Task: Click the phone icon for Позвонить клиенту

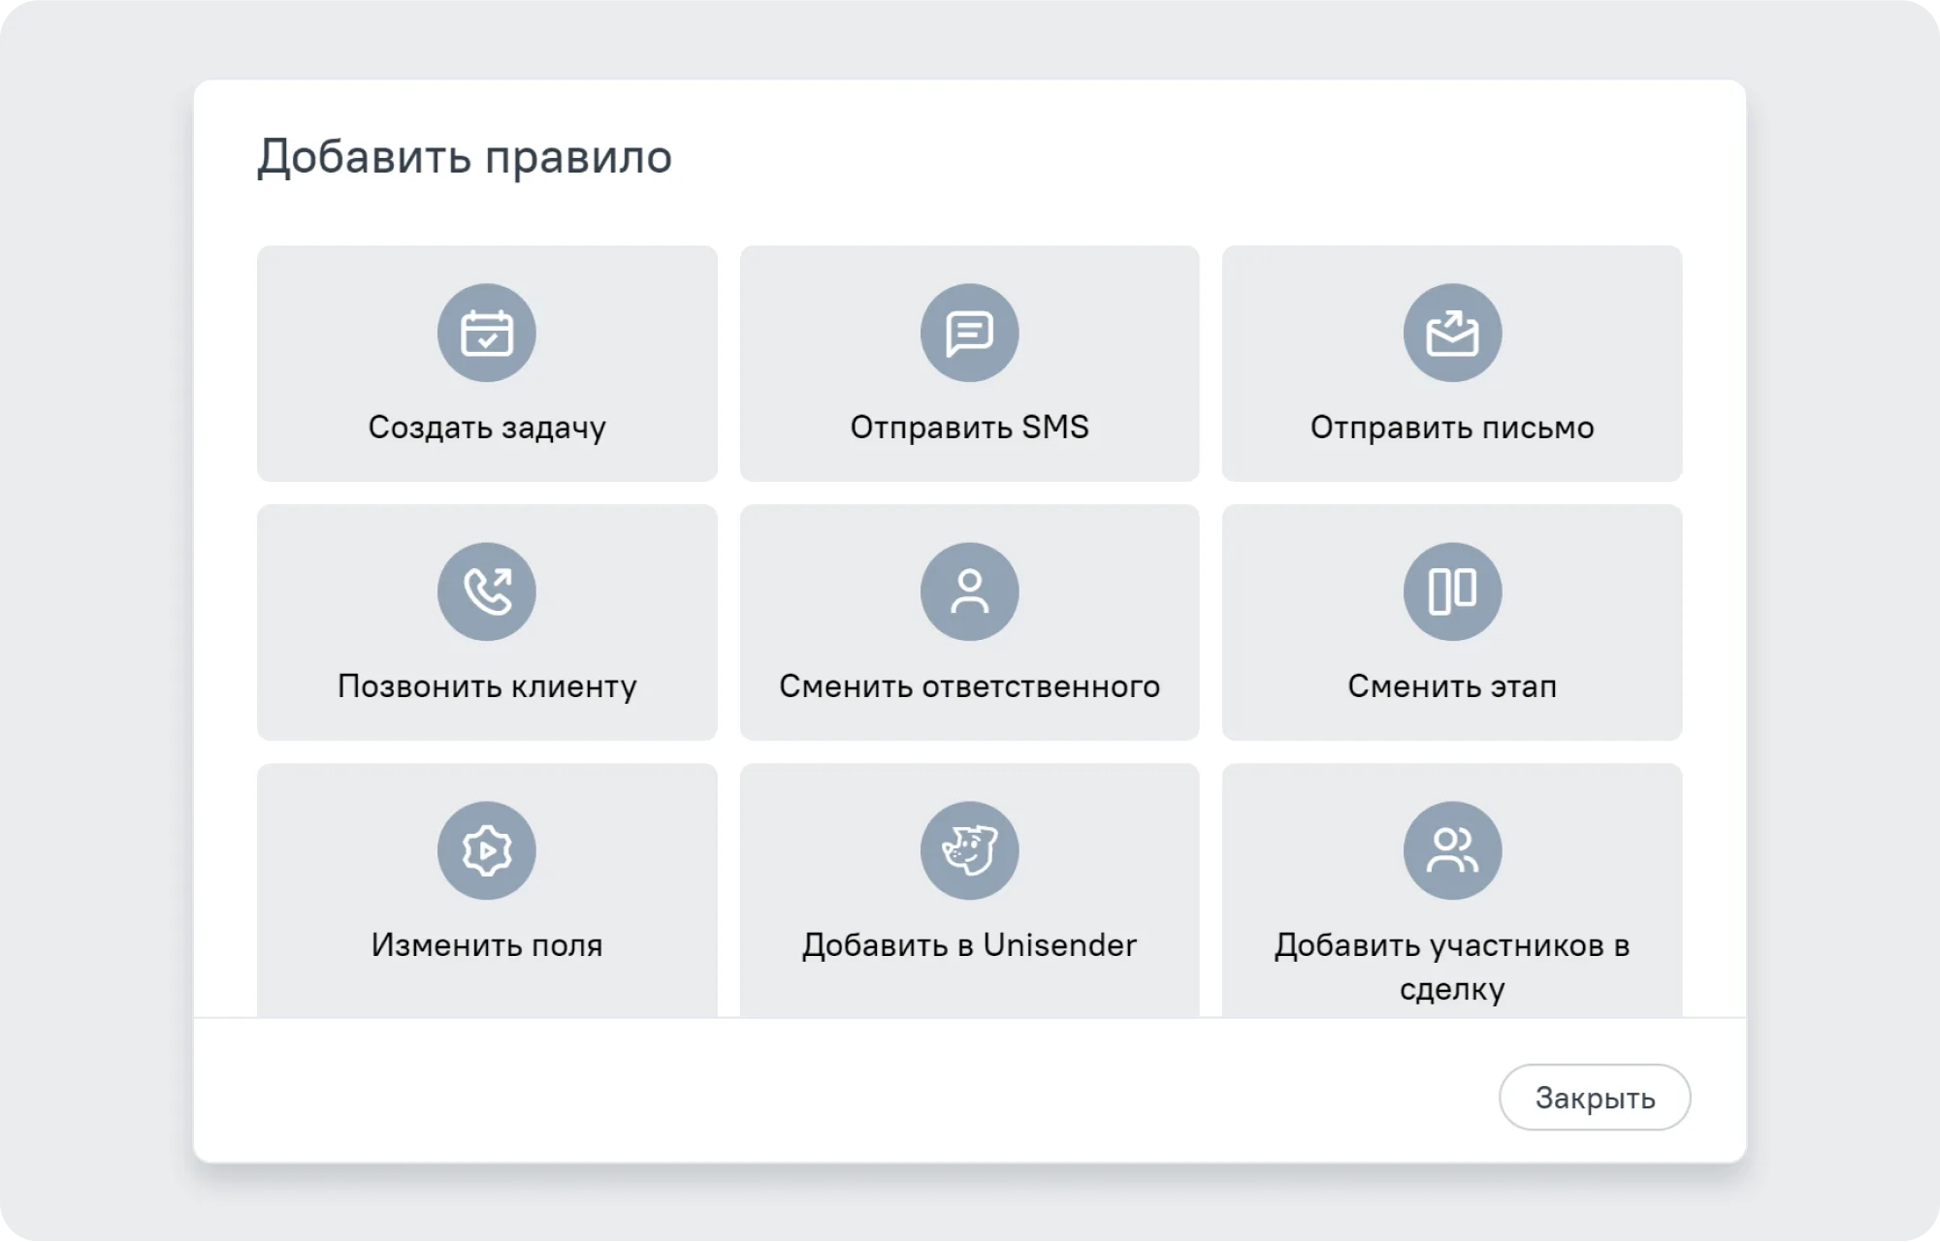Action: coord(486,591)
